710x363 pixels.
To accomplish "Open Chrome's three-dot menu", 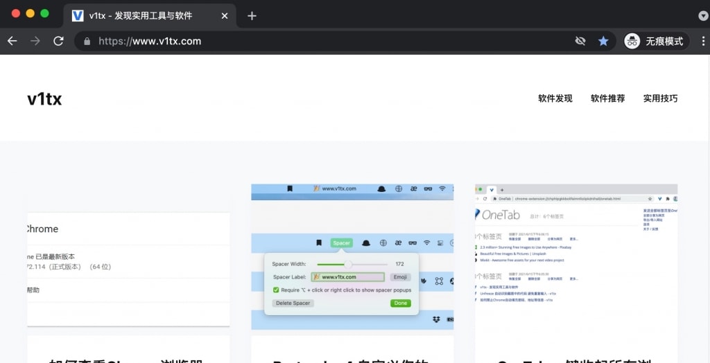I will [x=702, y=41].
